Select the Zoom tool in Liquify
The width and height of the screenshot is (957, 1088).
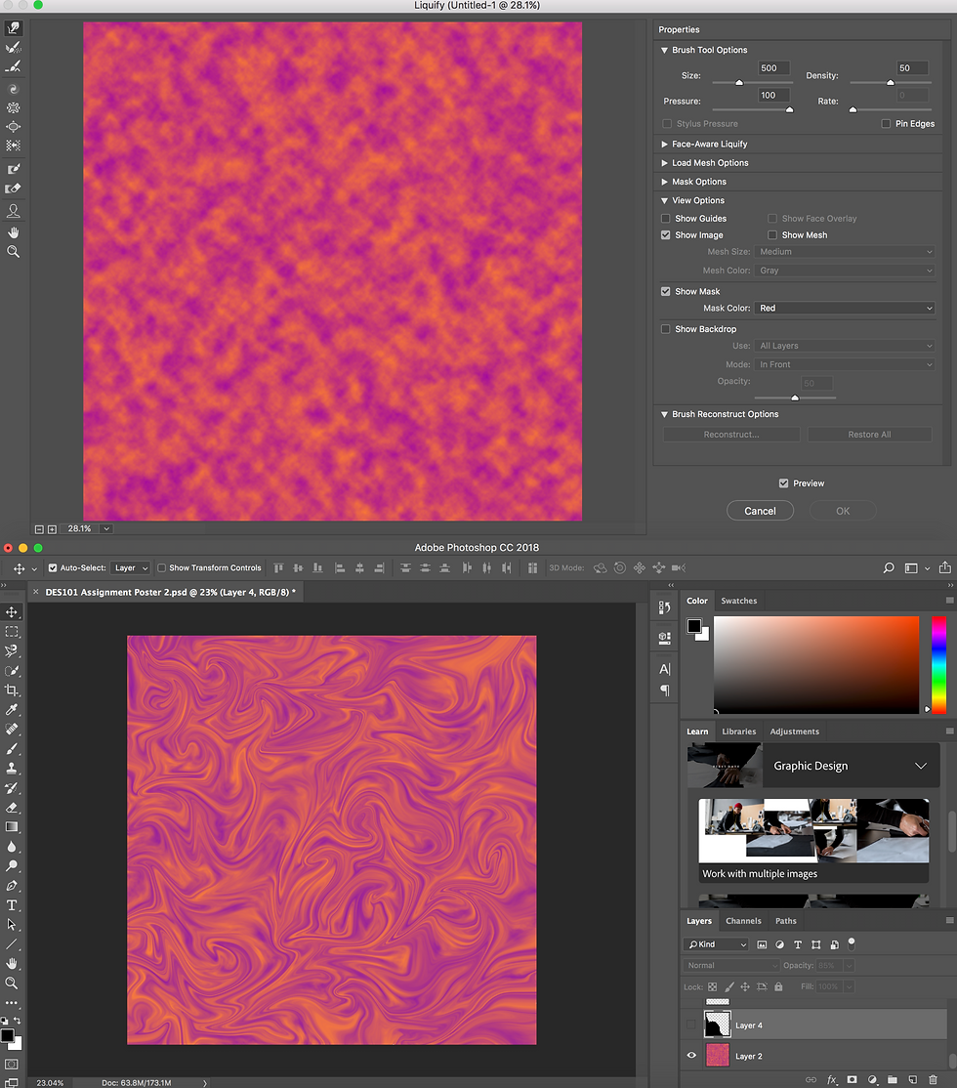(14, 252)
